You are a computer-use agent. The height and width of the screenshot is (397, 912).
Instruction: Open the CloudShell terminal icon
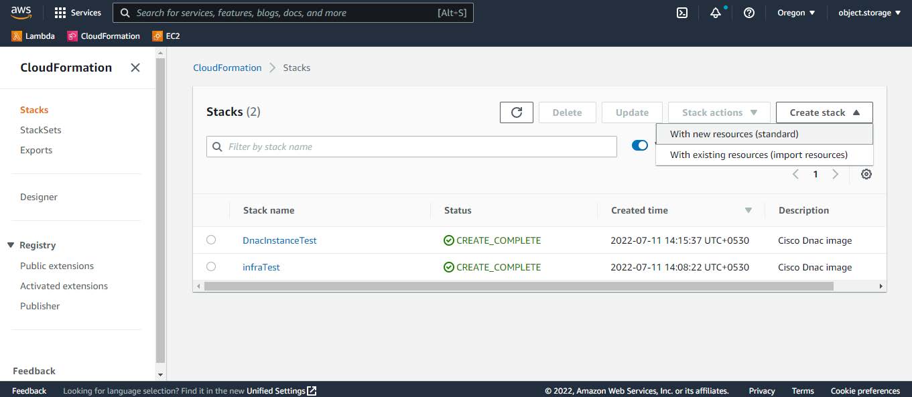pyautogui.click(x=682, y=13)
